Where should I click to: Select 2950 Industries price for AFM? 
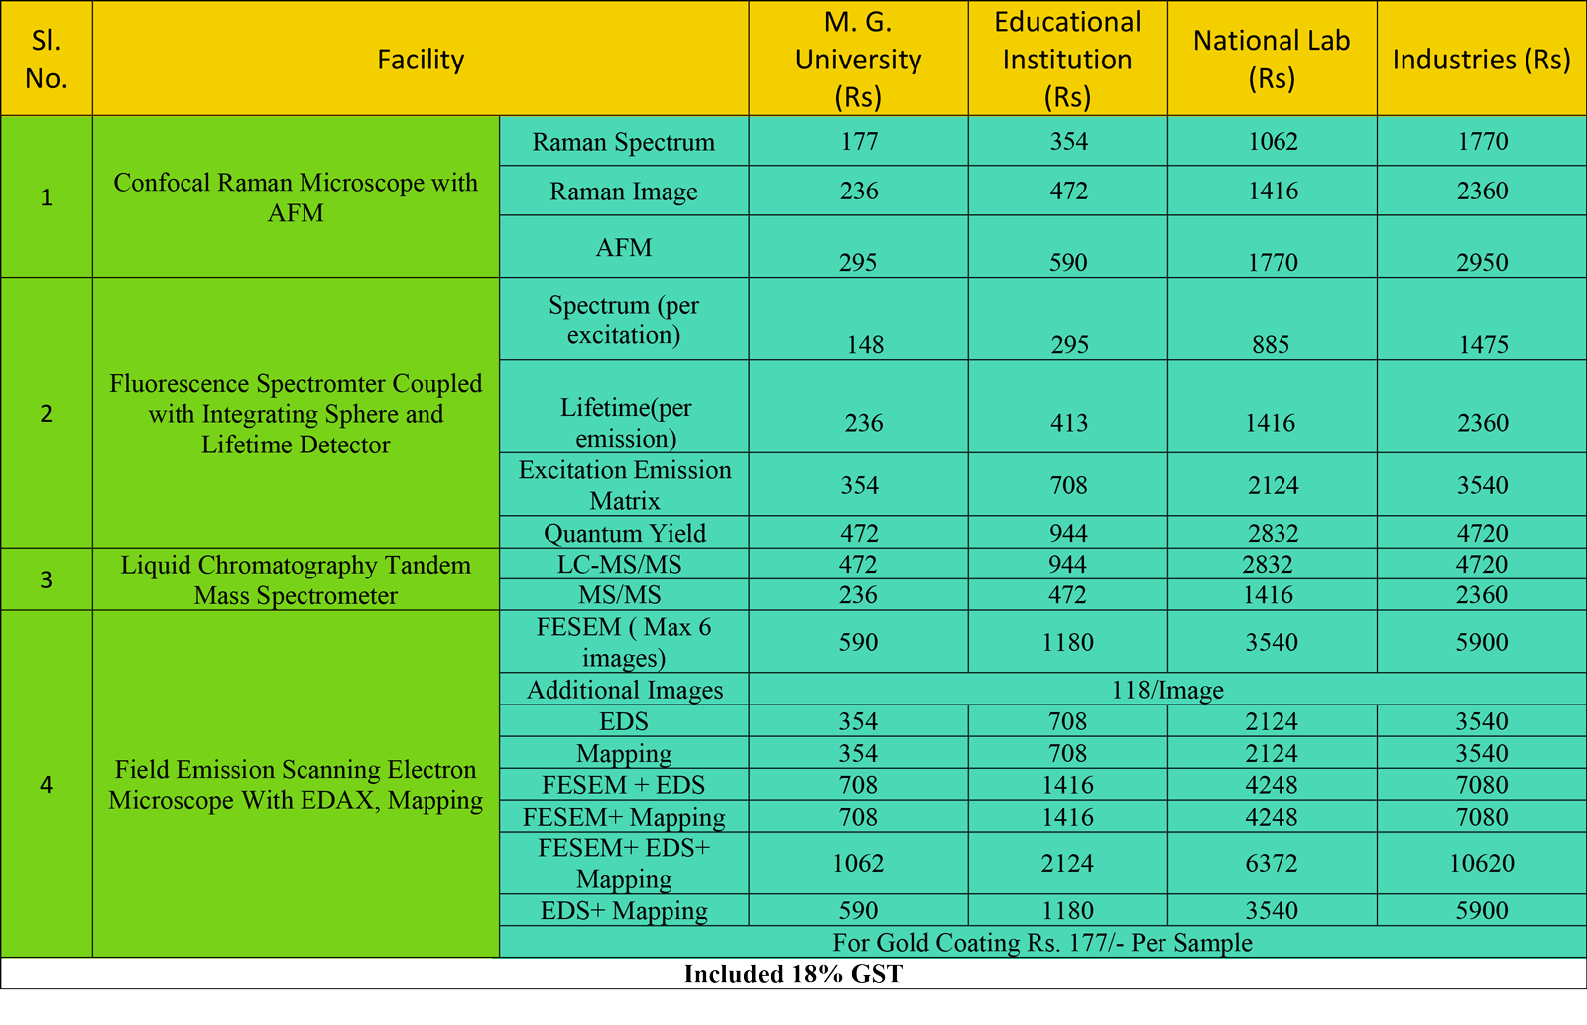pyautogui.click(x=1482, y=247)
